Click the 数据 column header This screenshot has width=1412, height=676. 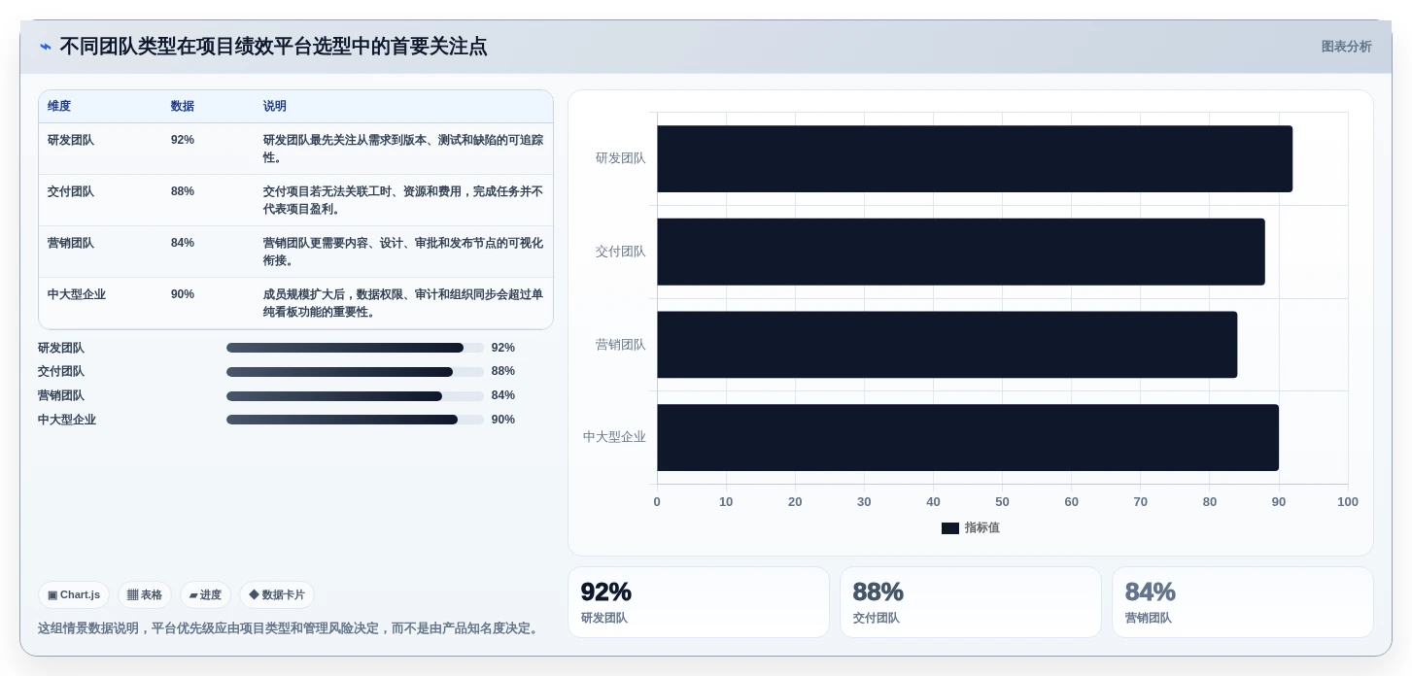point(183,107)
